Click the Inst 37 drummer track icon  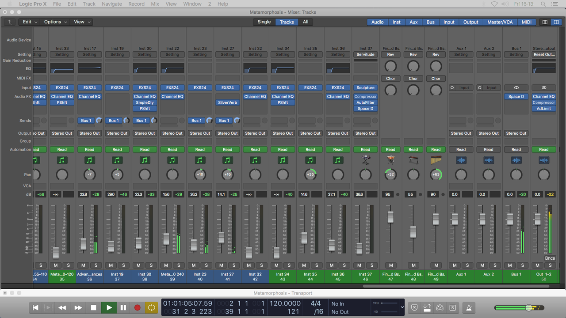coord(366,160)
